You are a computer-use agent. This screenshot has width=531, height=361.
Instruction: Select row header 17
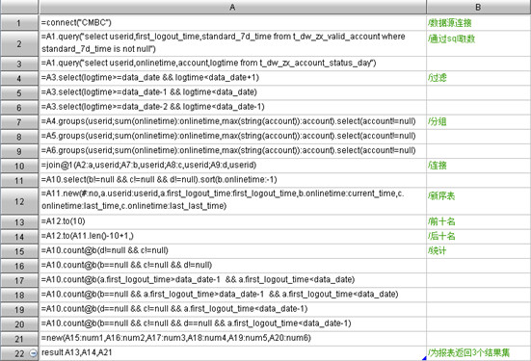(x=19, y=280)
